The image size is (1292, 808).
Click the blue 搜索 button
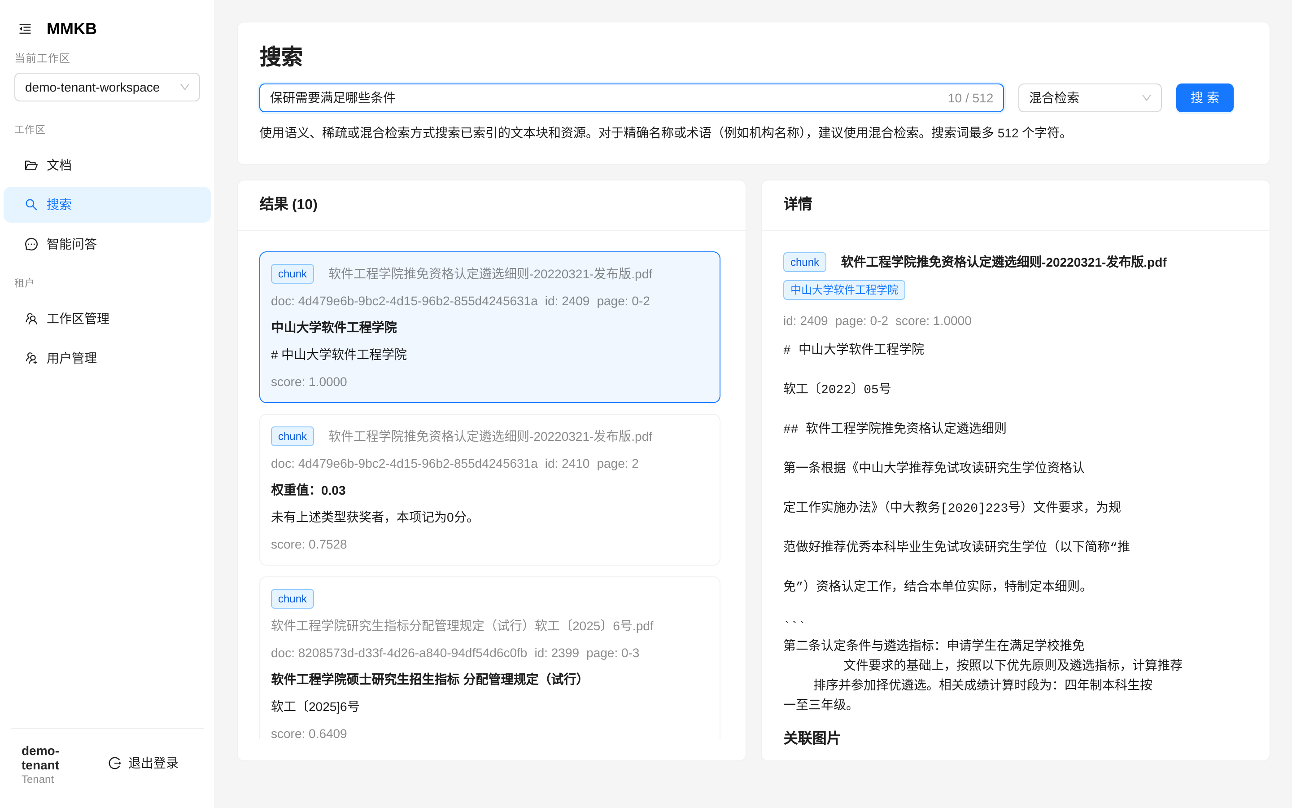(1205, 98)
